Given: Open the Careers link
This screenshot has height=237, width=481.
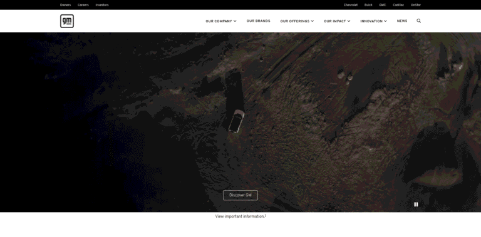Looking at the screenshot, I should coord(83,5).
